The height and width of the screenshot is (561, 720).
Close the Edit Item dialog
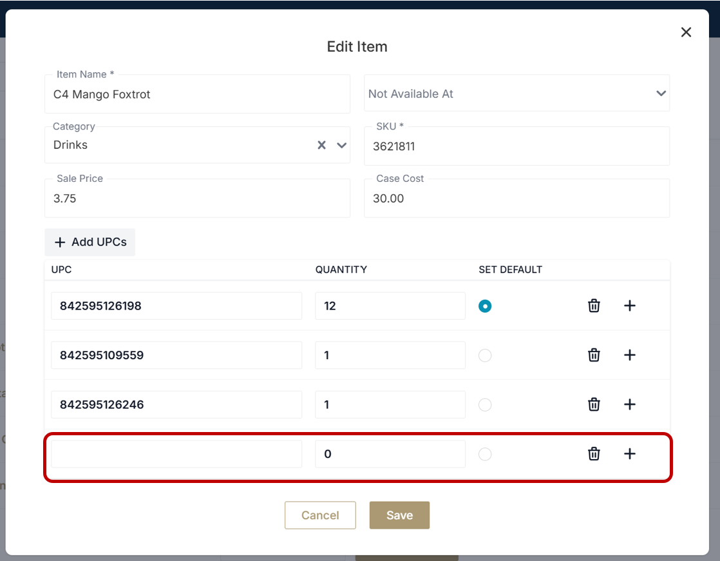click(x=686, y=32)
